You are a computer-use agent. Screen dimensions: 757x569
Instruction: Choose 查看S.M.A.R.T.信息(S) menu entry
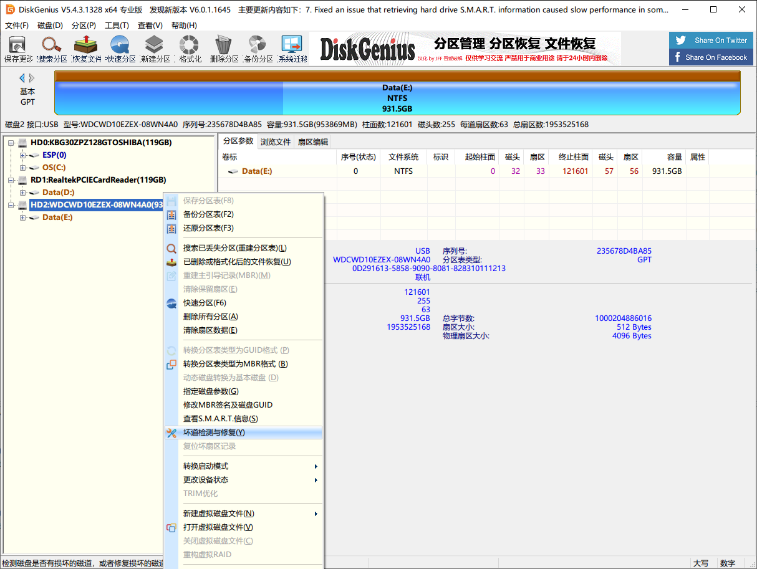tap(244, 419)
